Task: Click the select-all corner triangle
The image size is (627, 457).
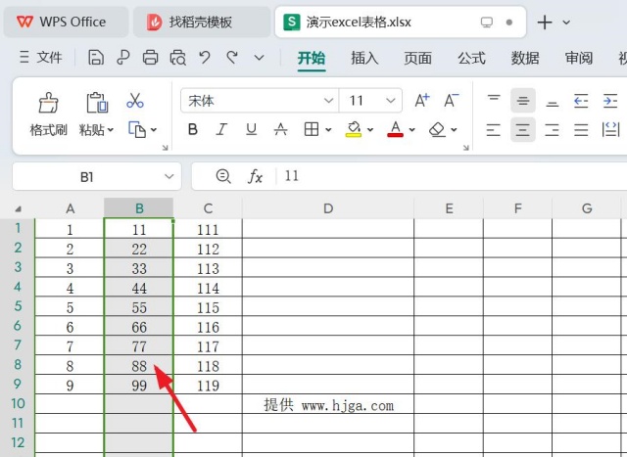Action: pos(18,208)
